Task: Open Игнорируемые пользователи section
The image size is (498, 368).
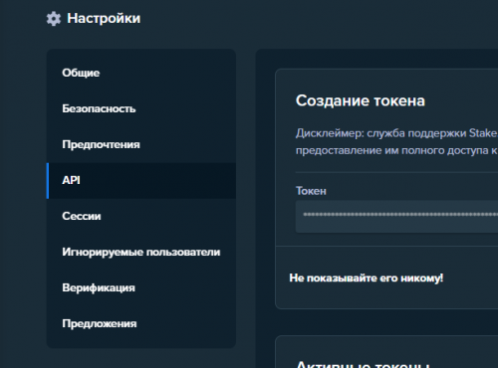Action: pyautogui.click(x=141, y=252)
